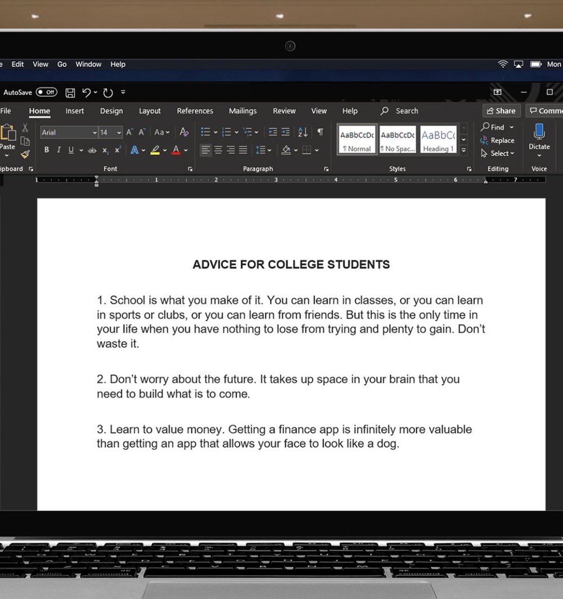Toggle underline formatting
The image size is (563, 599).
[71, 150]
